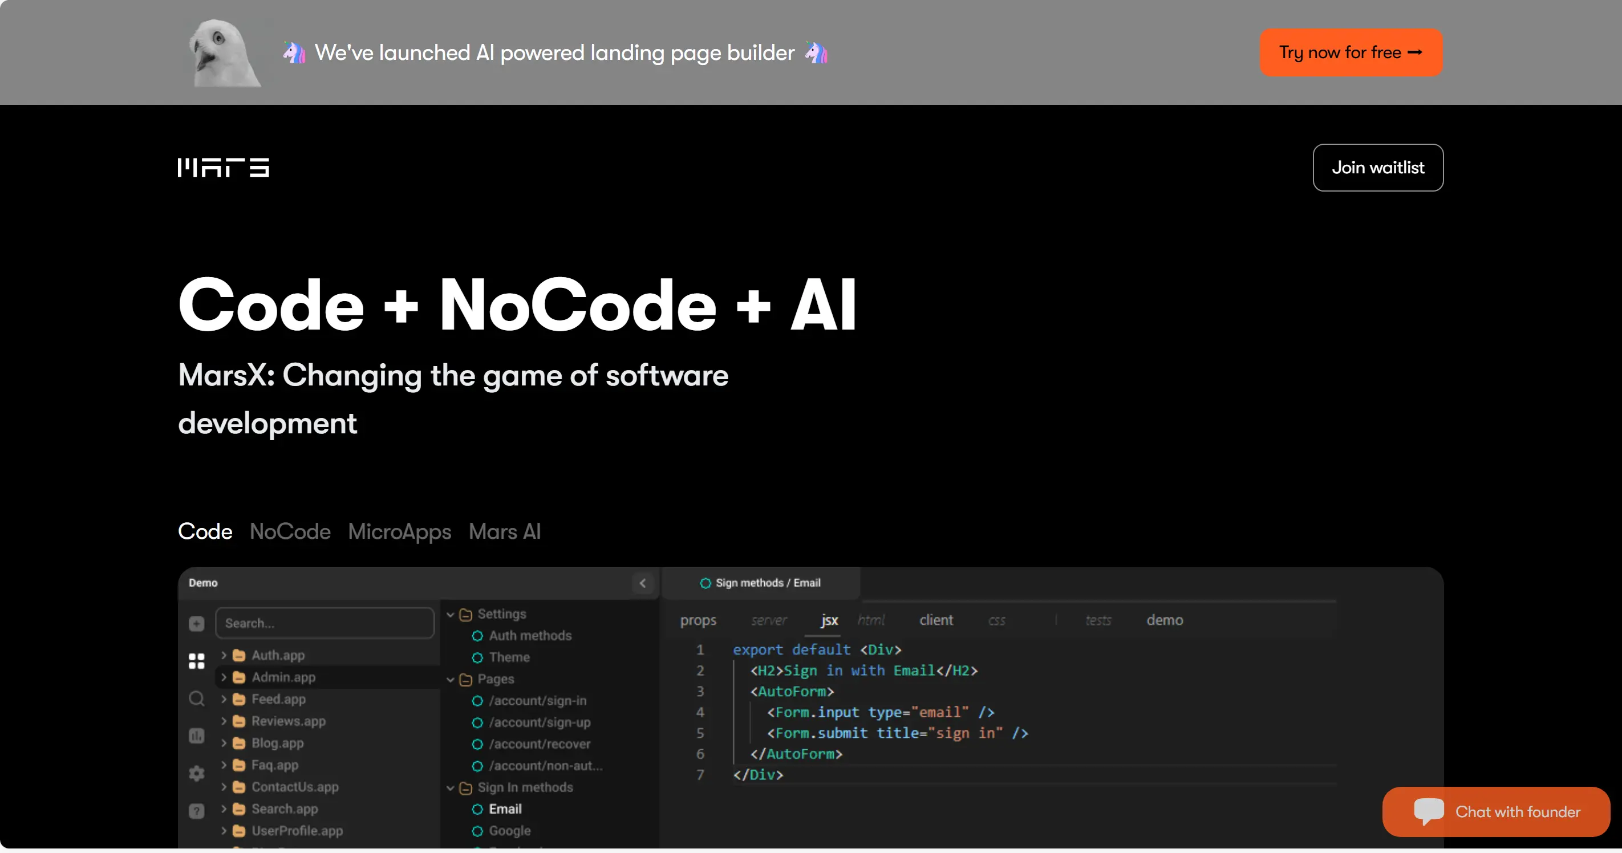Click the Auth methods circle icon
This screenshot has width=1622, height=853.
click(x=477, y=636)
